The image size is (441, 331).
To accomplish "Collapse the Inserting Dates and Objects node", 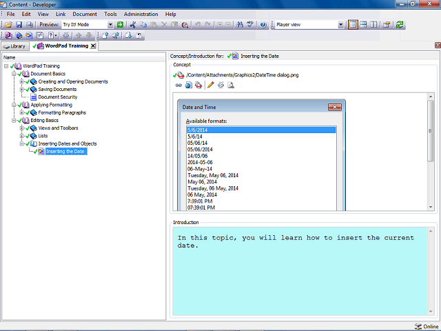I will pos(21,143).
